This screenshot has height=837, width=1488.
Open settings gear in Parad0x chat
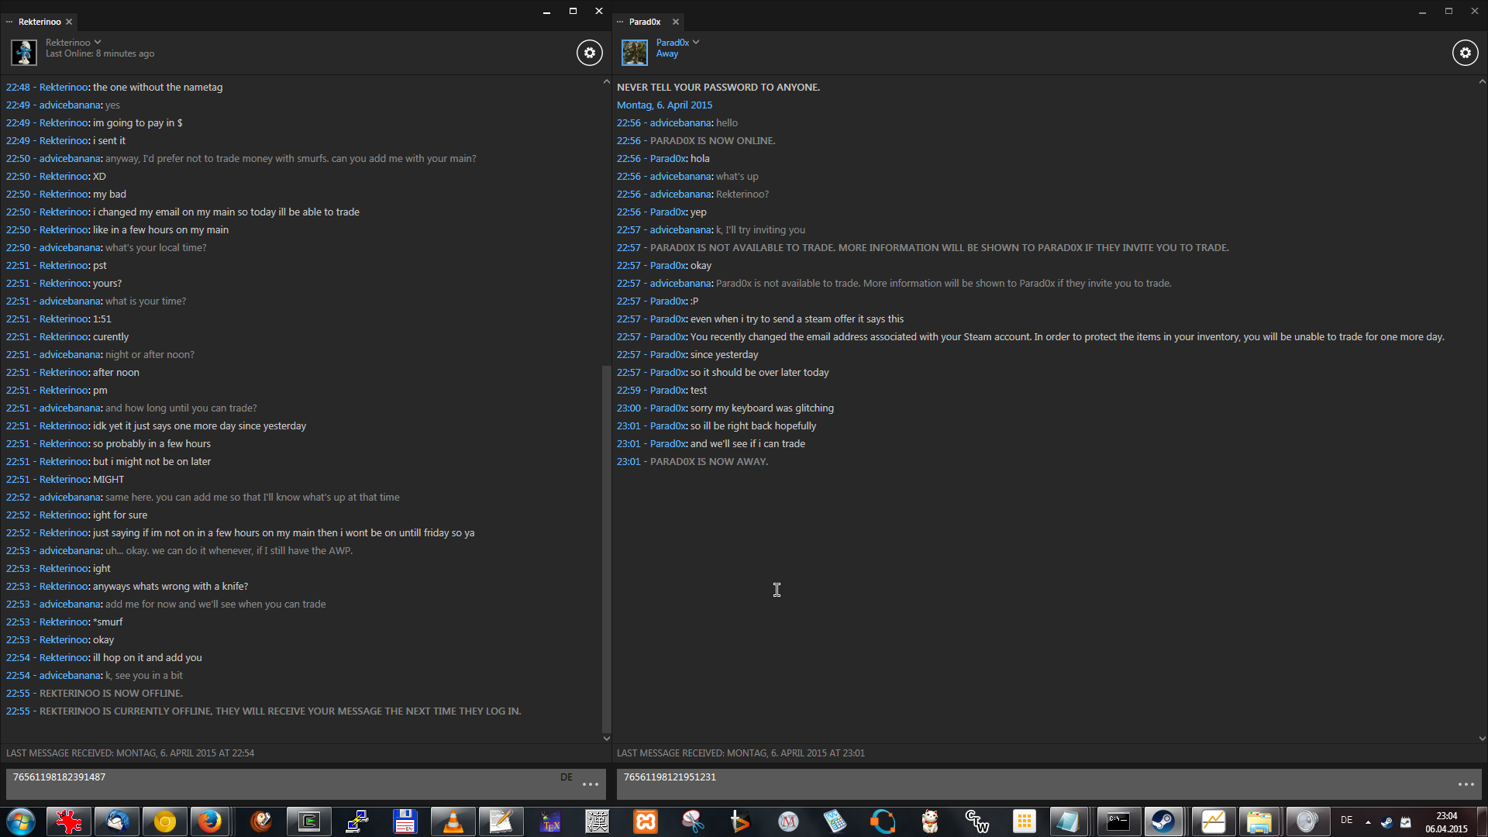(x=1464, y=53)
